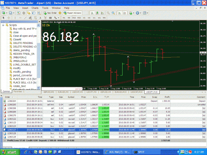
Task: Open the Templates icon
Action: pyautogui.click(x=144, y=13)
